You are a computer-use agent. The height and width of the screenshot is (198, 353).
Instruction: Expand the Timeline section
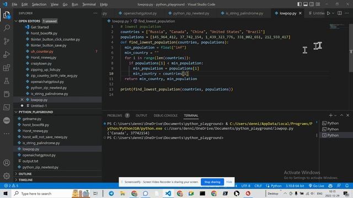coord(25,180)
